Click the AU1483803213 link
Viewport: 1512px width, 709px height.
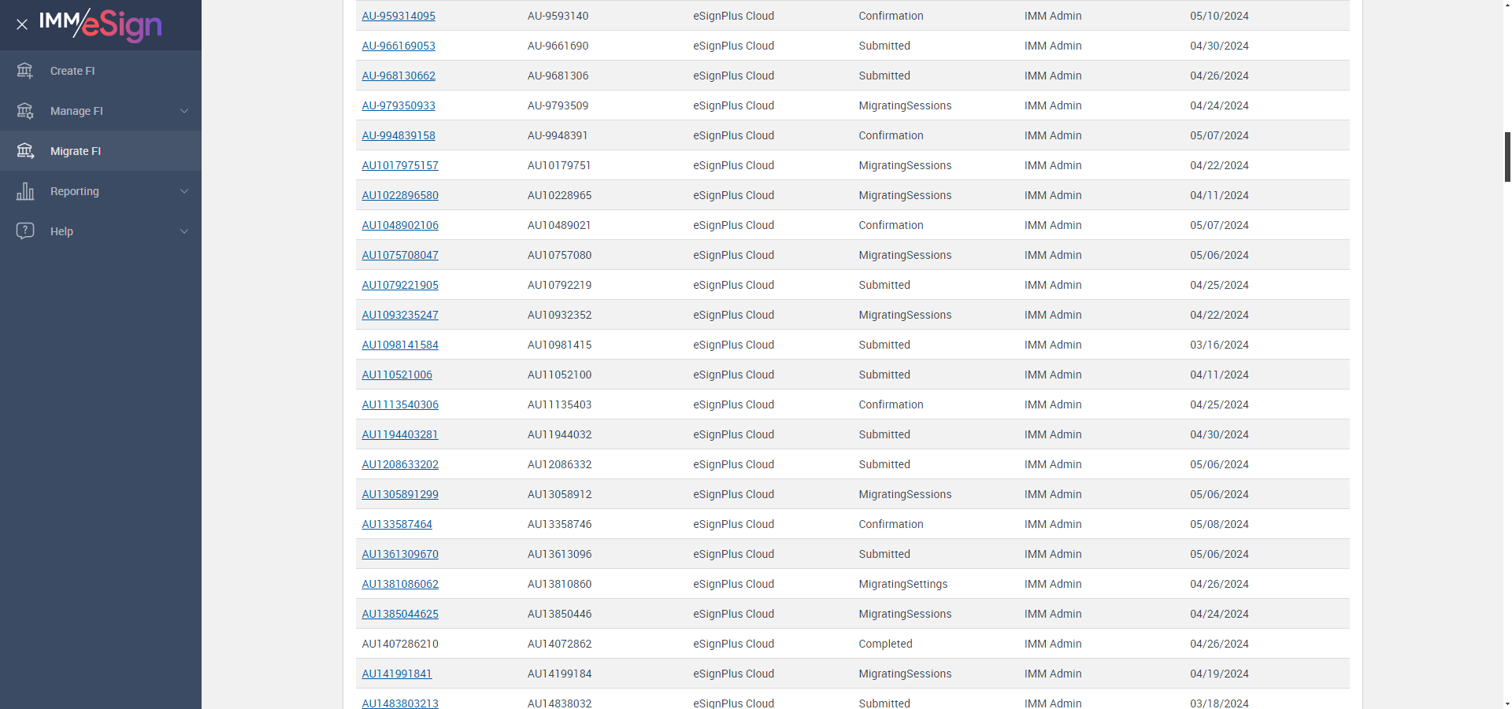(400, 703)
